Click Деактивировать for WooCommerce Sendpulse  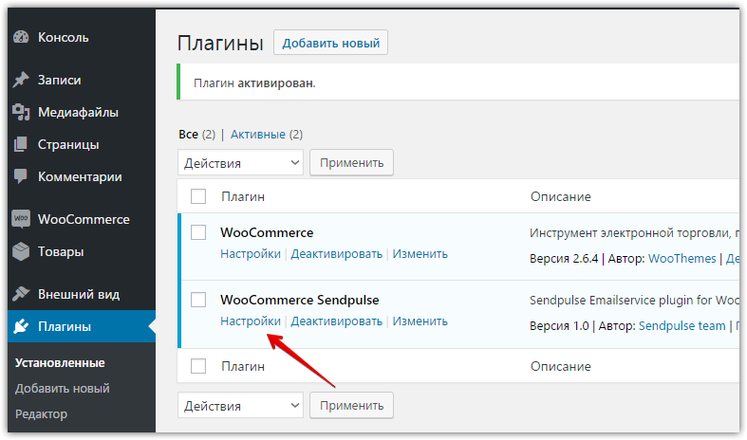point(337,321)
